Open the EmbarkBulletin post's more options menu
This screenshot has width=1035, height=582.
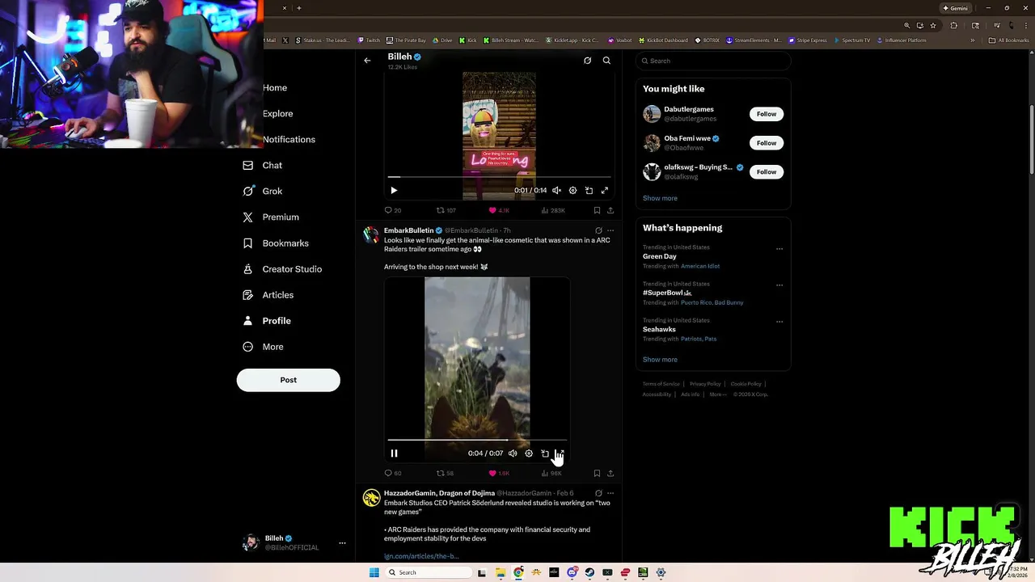610,230
